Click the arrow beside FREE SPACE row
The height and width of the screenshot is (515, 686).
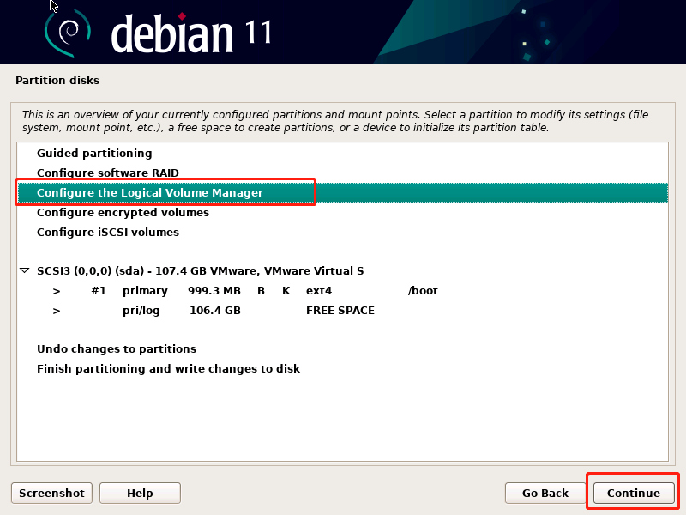click(x=57, y=311)
